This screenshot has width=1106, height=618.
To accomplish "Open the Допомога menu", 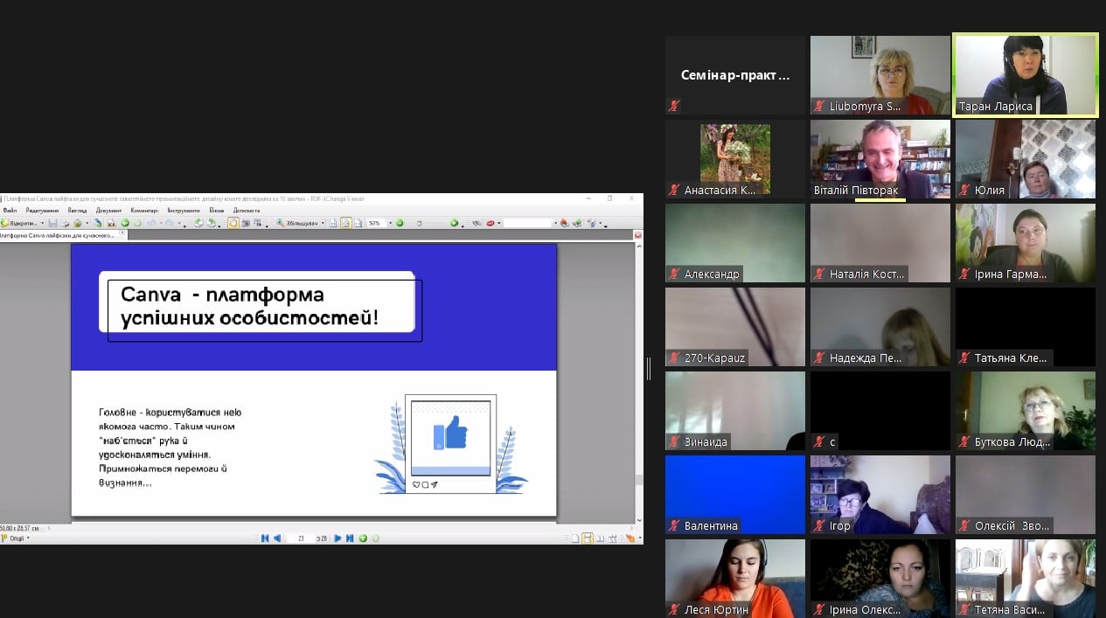I will point(247,211).
